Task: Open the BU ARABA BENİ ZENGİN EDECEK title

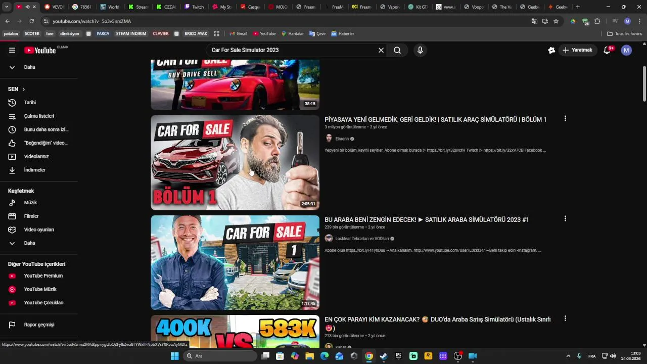Action: (427, 220)
